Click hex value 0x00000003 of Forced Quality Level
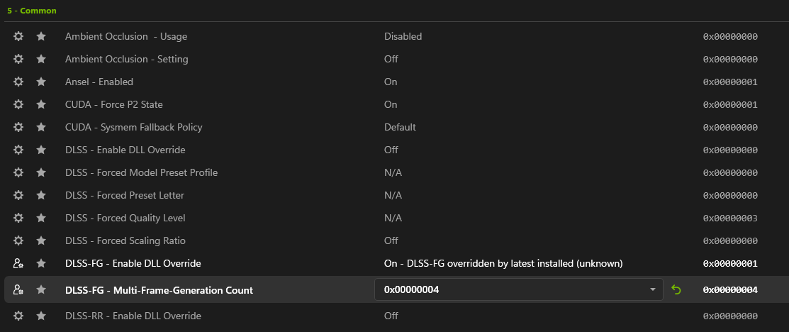 [730, 218]
